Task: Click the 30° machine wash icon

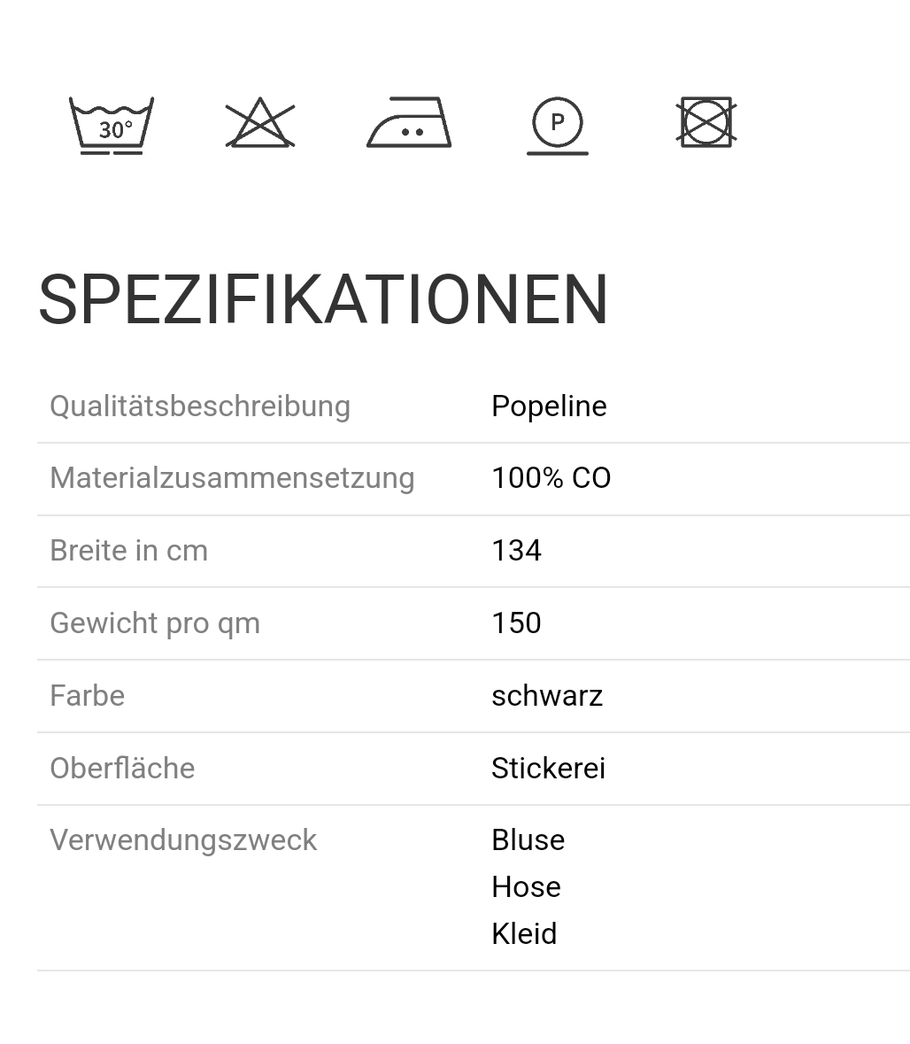Action: point(112,125)
